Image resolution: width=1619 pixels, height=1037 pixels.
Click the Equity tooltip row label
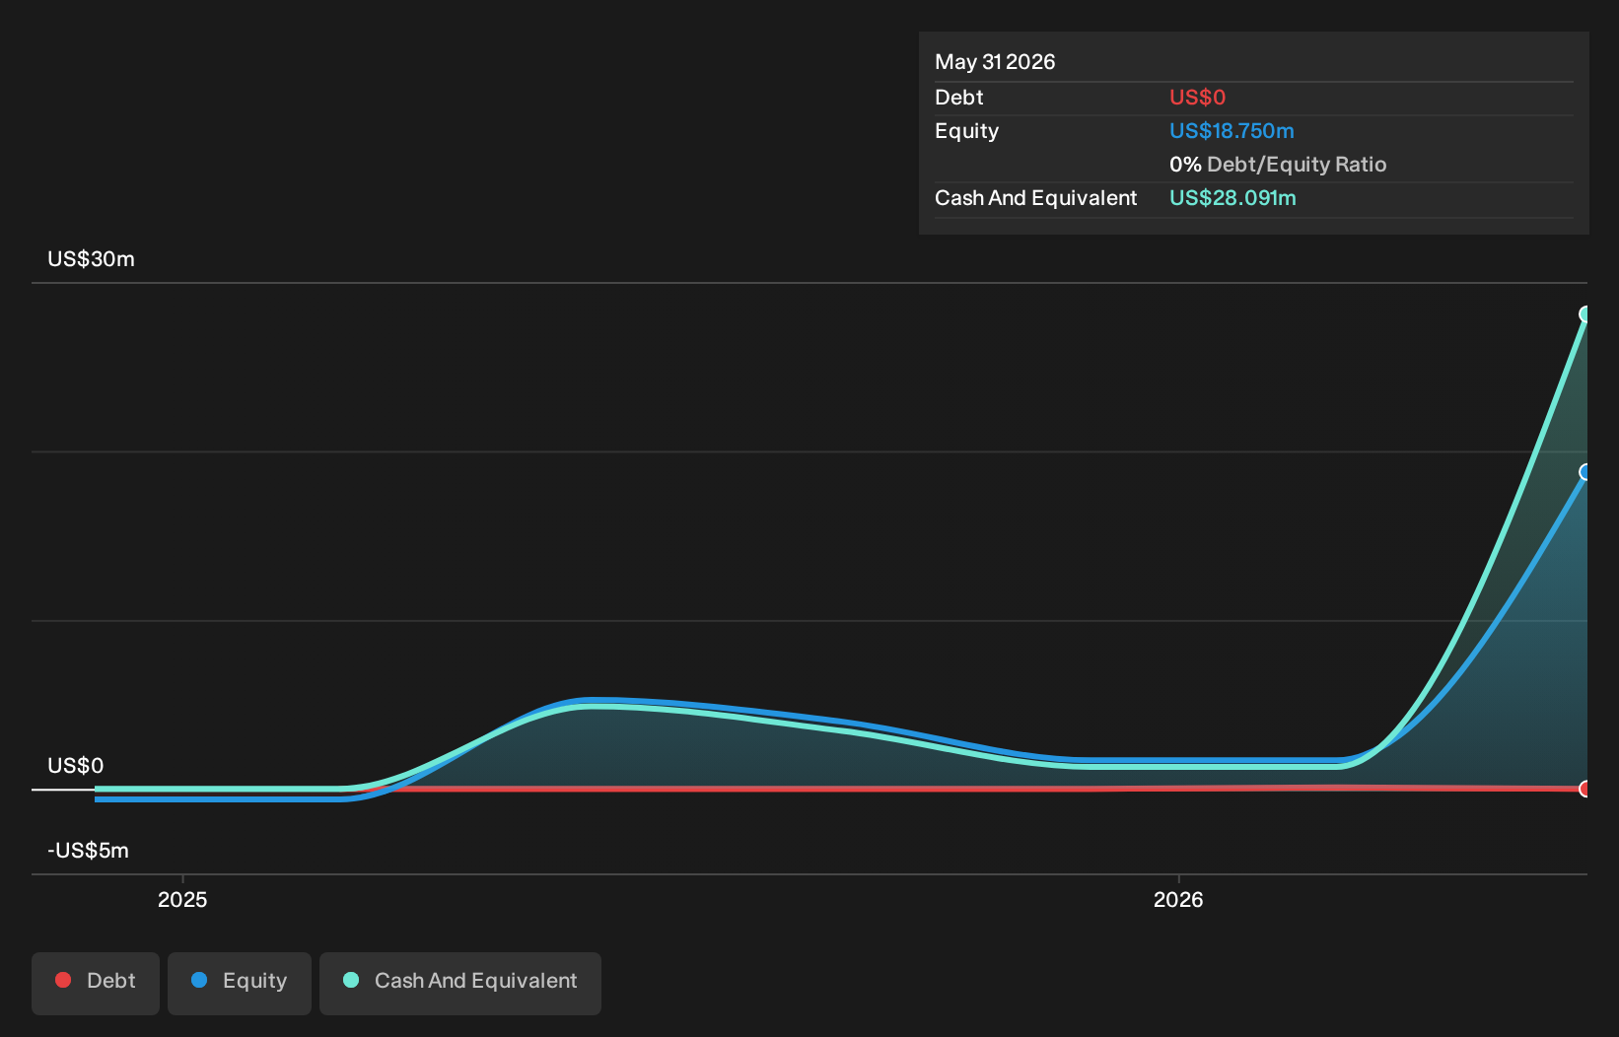[966, 131]
